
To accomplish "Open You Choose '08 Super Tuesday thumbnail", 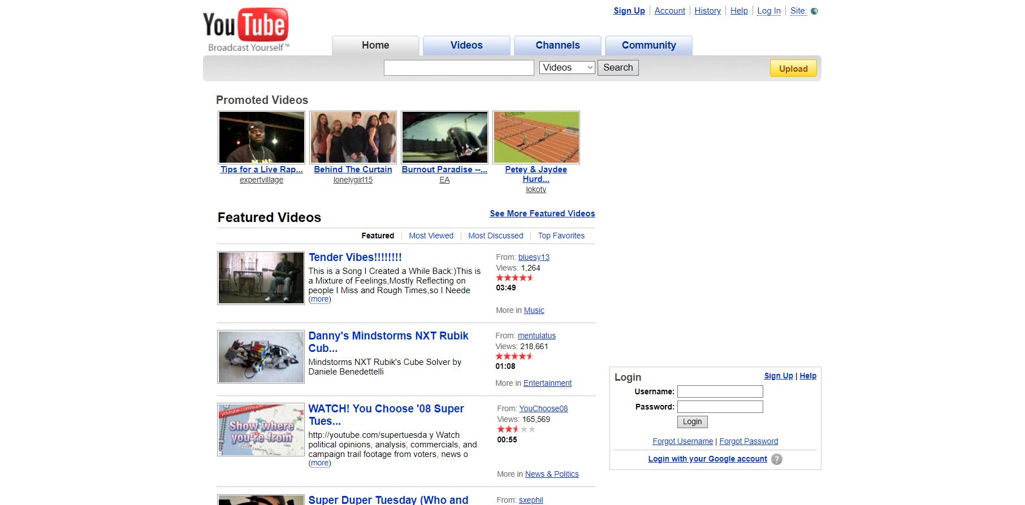I will pyautogui.click(x=261, y=429).
